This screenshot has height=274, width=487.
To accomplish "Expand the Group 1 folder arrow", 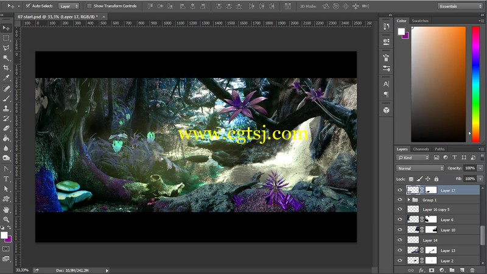I will point(408,200).
